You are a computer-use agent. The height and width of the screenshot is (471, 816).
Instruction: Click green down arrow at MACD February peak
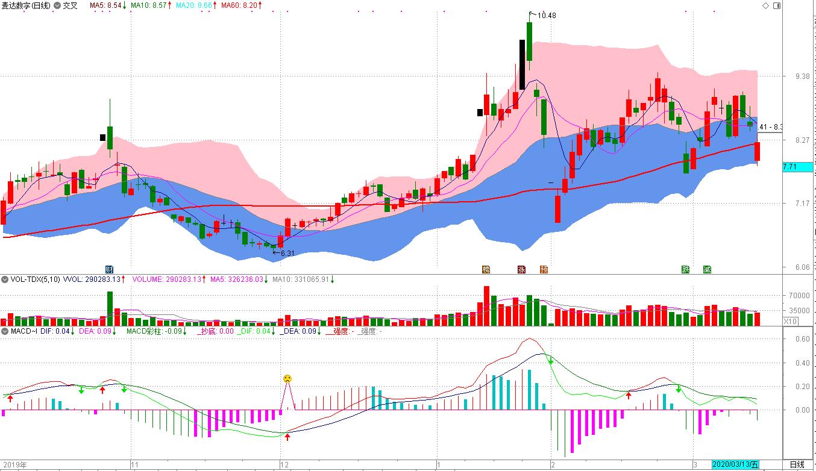pos(550,360)
